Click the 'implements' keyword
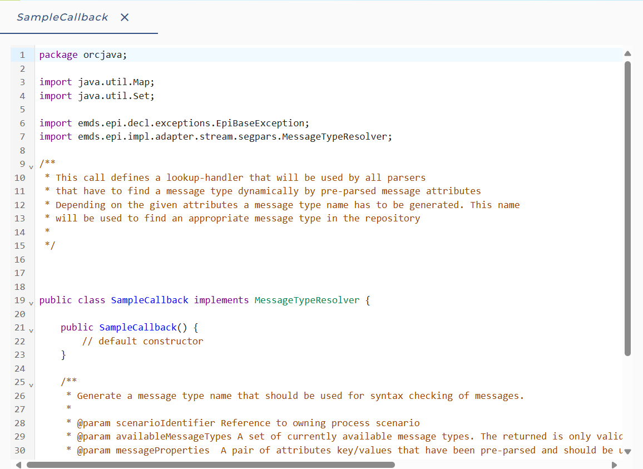643x469 pixels. (x=221, y=300)
